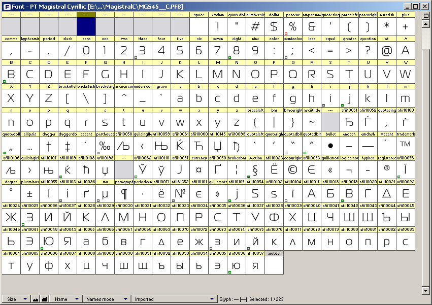Select the lowercase g glyph cell
Screen dimensions: 432x305
coord(293,98)
